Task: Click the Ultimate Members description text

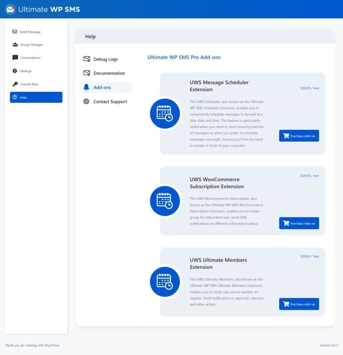Action: 227,292
